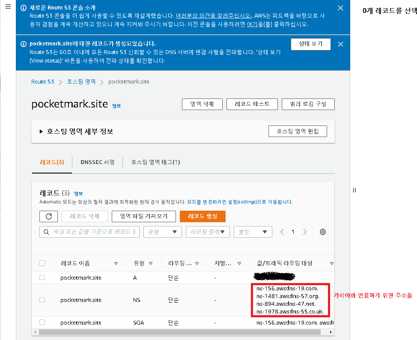Click pocketmark.site in the SOA record row
Screen dimensions: 417x340
(81, 323)
